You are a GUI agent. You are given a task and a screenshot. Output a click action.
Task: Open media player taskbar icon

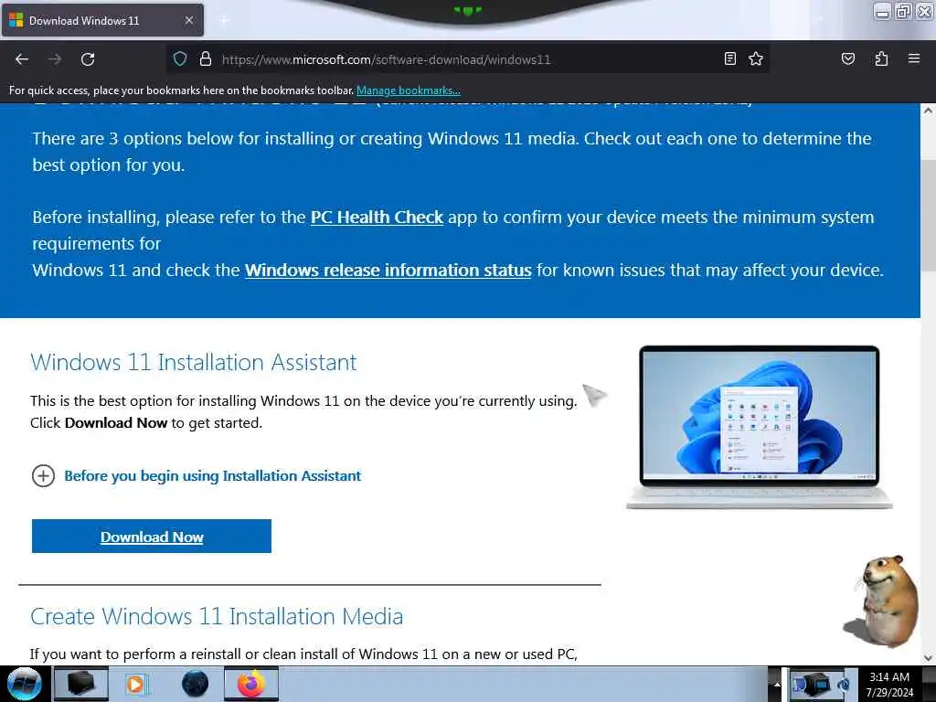(x=136, y=684)
